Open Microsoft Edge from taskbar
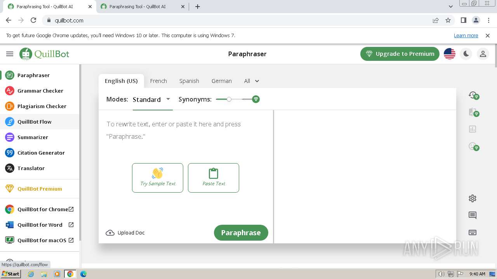This screenshot has width=497, height=279. coord(83,274)
